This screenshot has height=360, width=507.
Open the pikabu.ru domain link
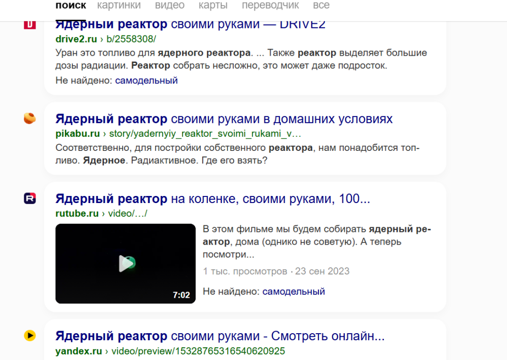tap(78, 134)
